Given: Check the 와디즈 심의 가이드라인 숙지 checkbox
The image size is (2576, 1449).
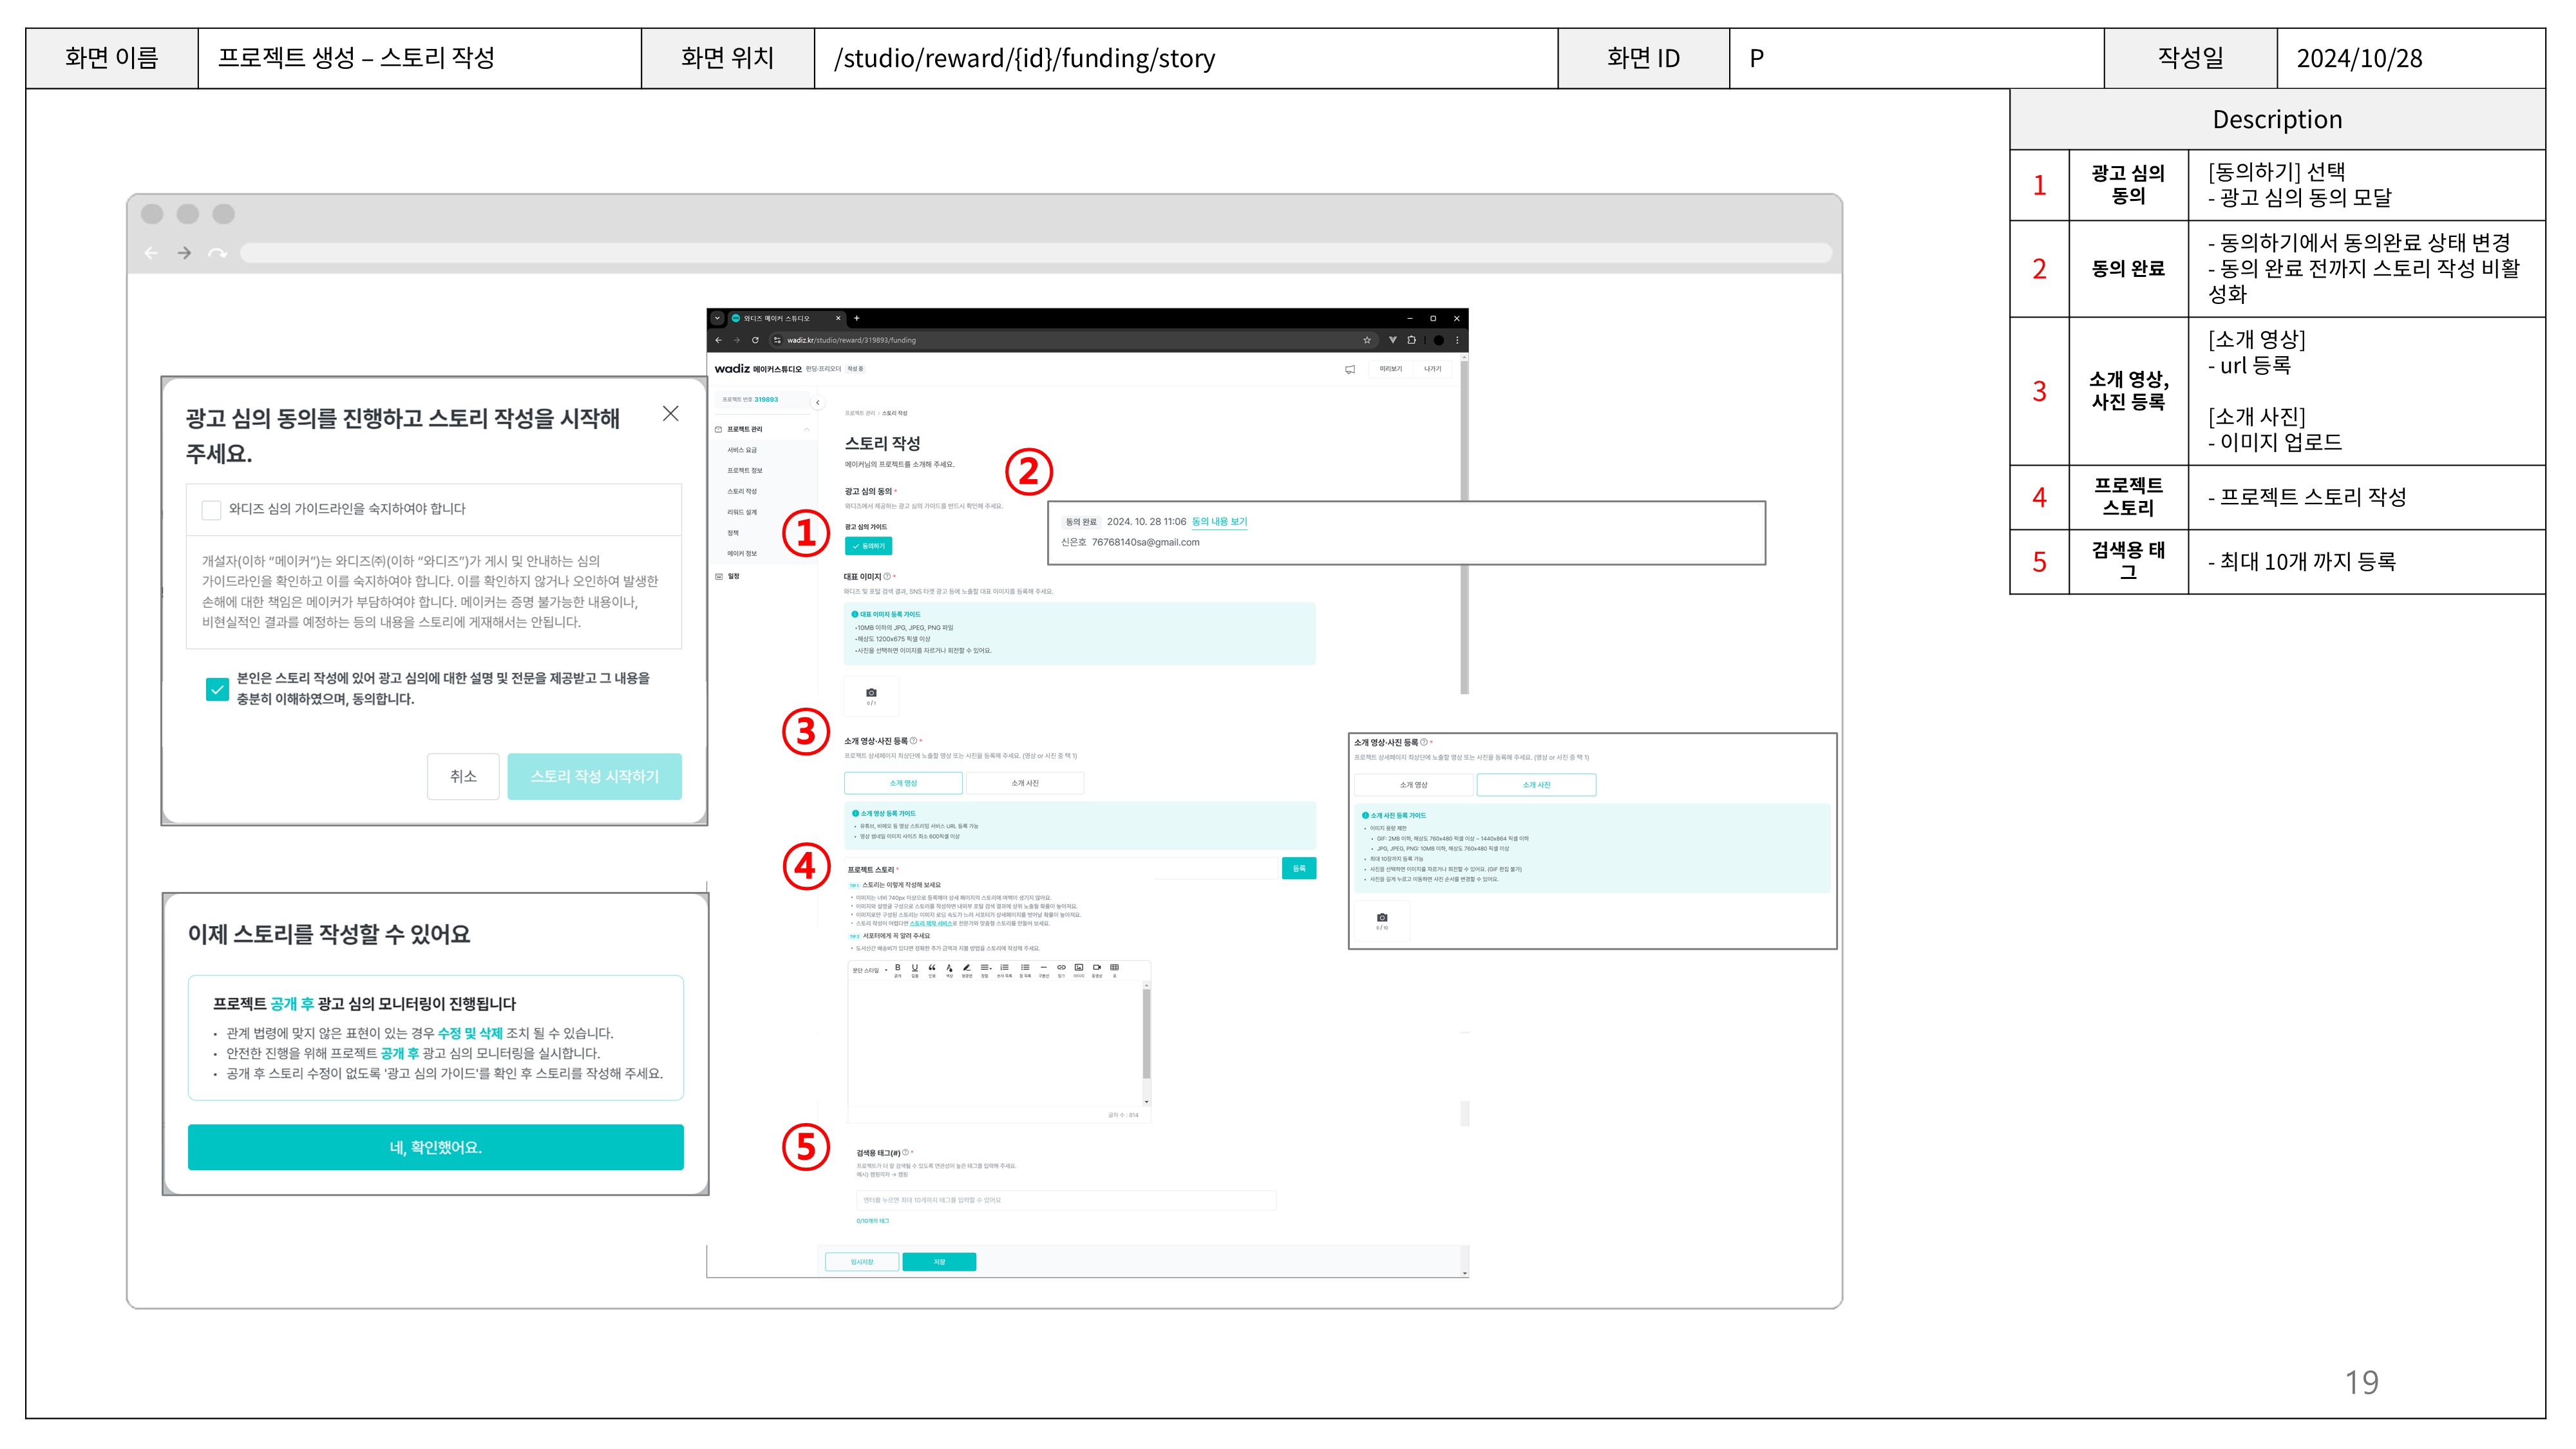Looking at the screenshot, I should tap(211, 510).
